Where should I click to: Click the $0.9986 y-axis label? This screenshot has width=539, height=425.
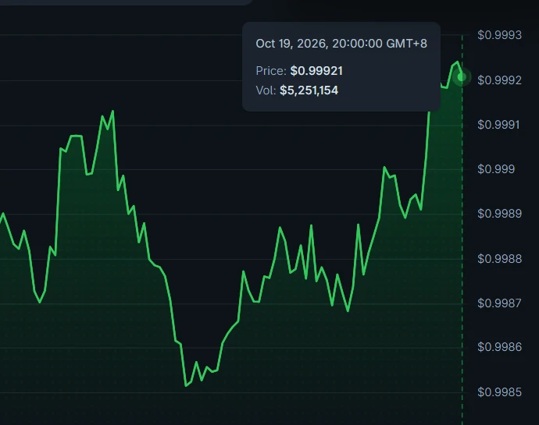[499, 348]
